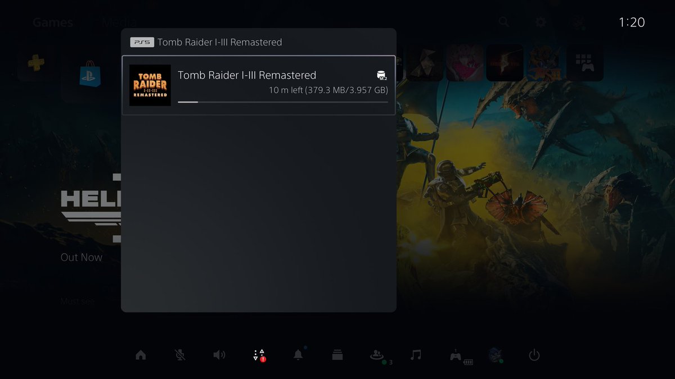Open Game Base friends icon
This screenshot has height=379, width=675.
[x=377, y=355]
